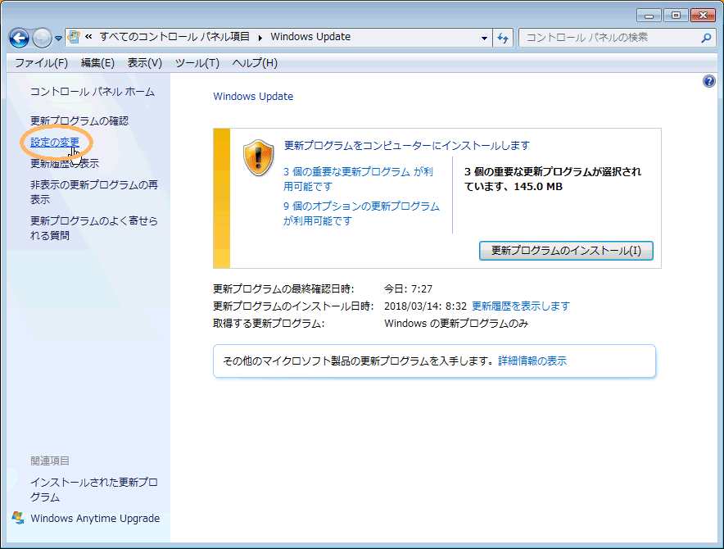Go to コントロール パネル ホーム

(93, 92)
